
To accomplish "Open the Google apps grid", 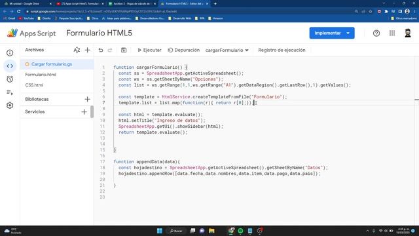I will pyautogui.click(x=392, y=33).
